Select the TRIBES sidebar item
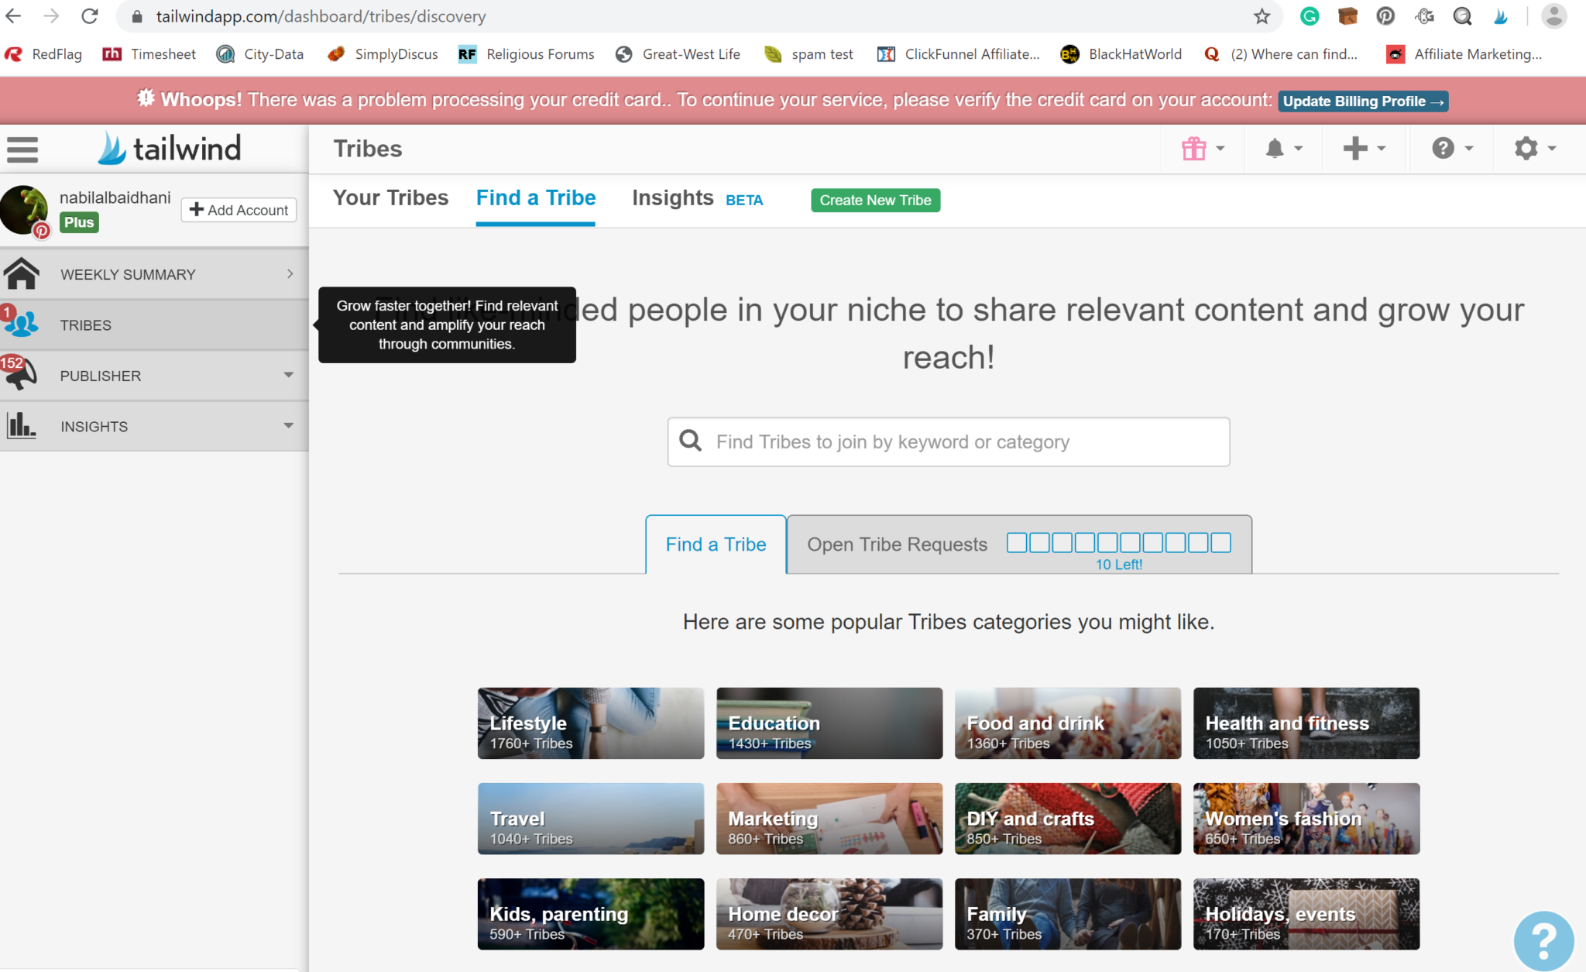The image size is (1586, 972). coord(154,325)
